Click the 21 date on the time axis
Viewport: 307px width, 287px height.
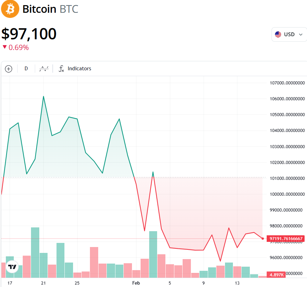pos(43,283)
